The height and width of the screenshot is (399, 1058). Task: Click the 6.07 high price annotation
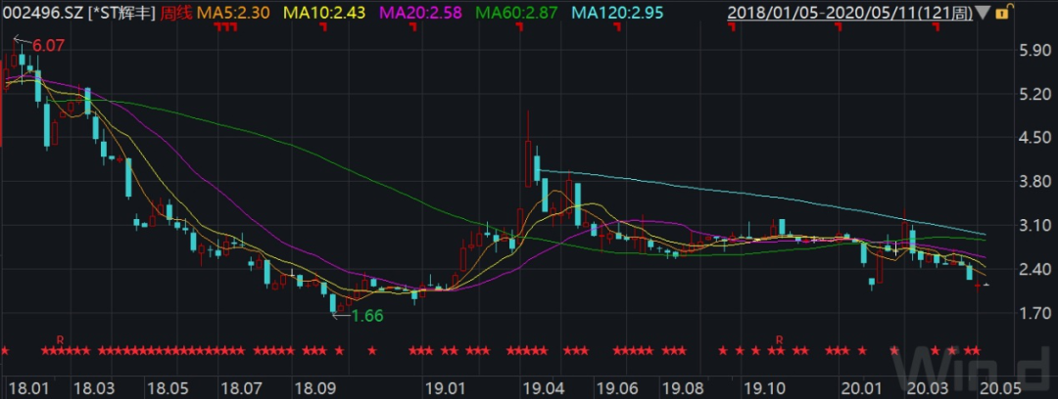point(48,46)
